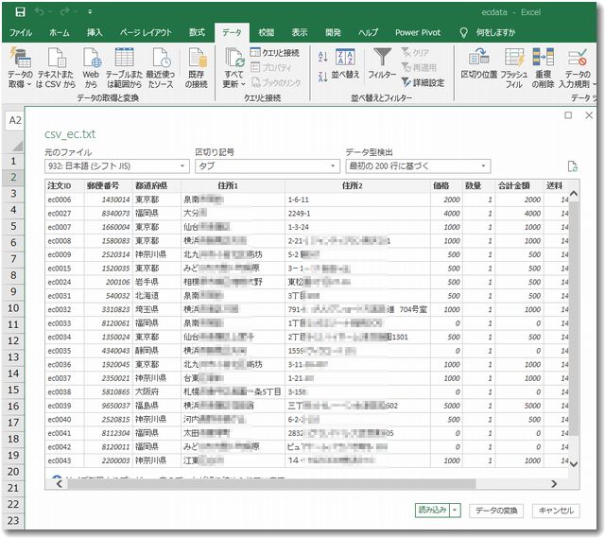The height and width of the screenshot is (538, 605).
Task: Click すべて更新 refresh icon
Action: [x=234, y=58]
